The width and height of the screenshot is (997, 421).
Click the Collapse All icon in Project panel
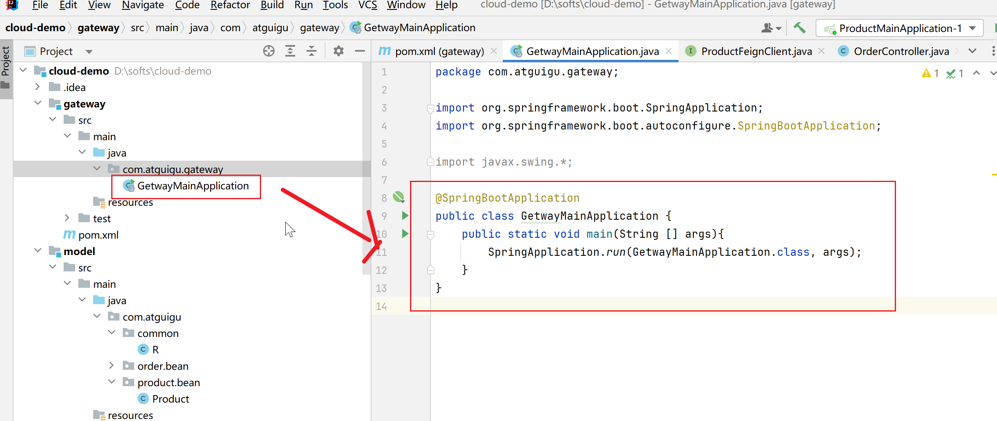coord(312,51)
